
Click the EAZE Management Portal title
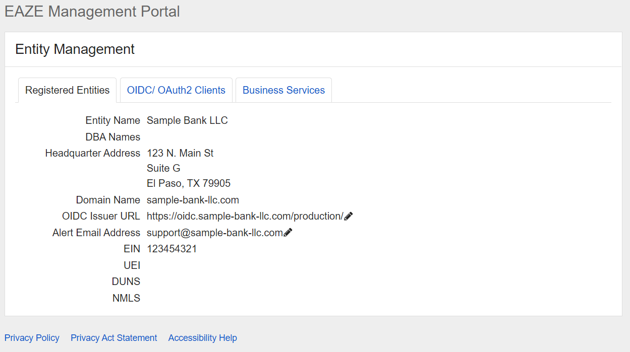click(92, 12)
